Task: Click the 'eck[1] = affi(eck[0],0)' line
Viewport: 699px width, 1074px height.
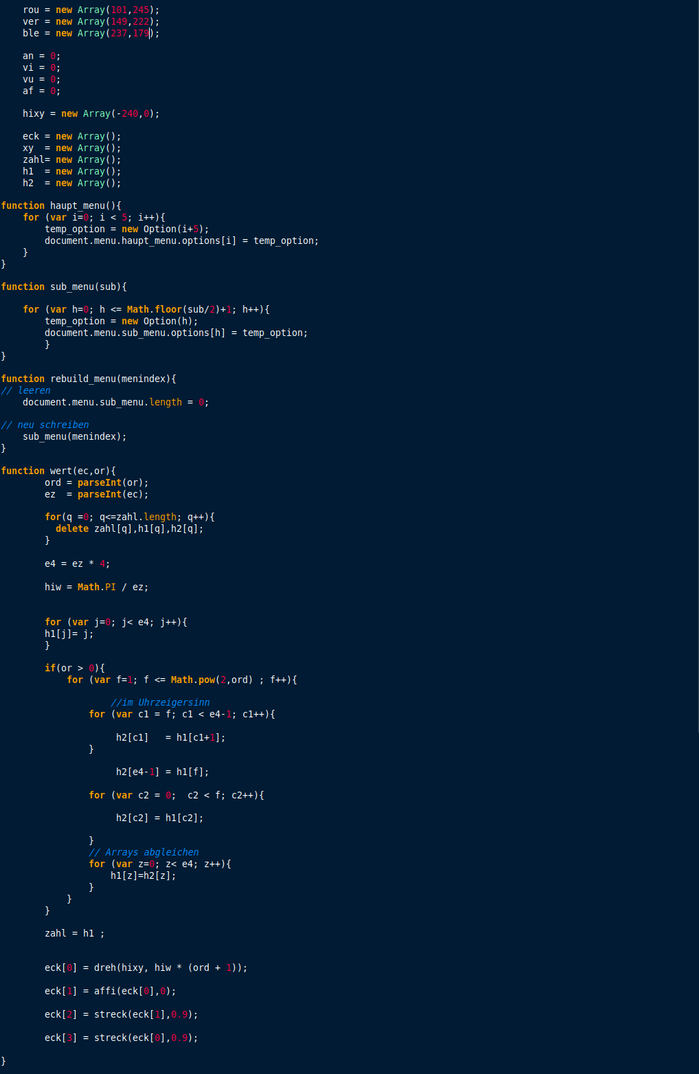Action: point(110,991)
